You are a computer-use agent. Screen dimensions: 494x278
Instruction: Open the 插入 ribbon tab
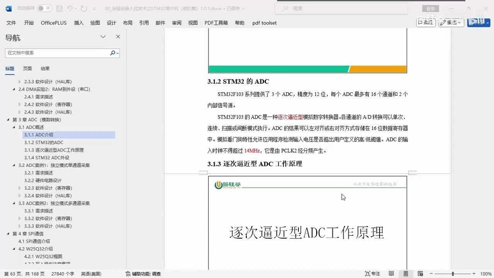79,23
